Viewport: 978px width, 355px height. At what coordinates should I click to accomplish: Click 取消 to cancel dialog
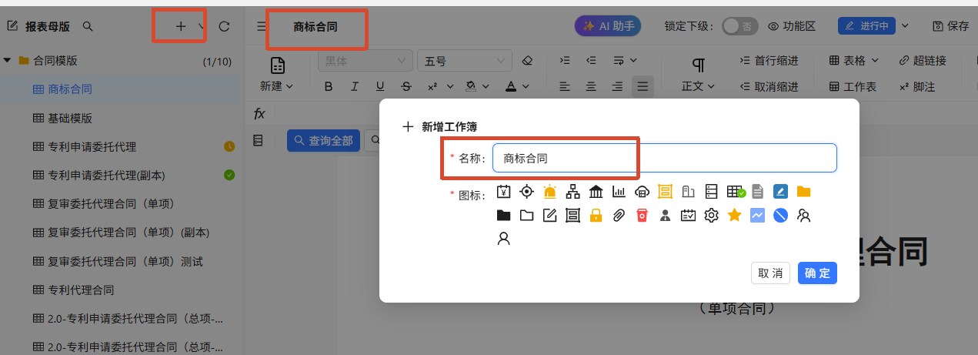click(770, 273)
